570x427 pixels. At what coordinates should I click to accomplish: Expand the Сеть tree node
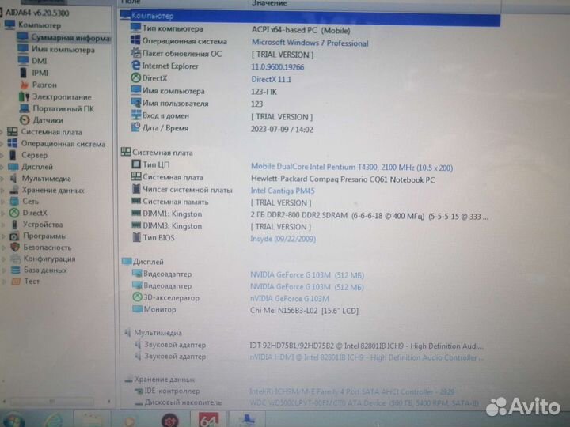pyautogui.click(x=3, y=202)
